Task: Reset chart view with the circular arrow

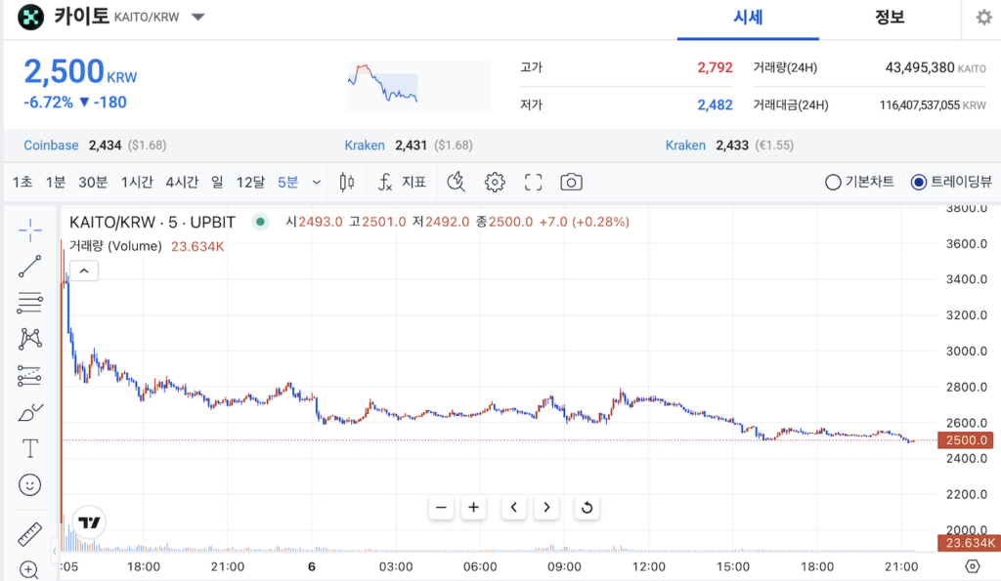Action: 588,508
